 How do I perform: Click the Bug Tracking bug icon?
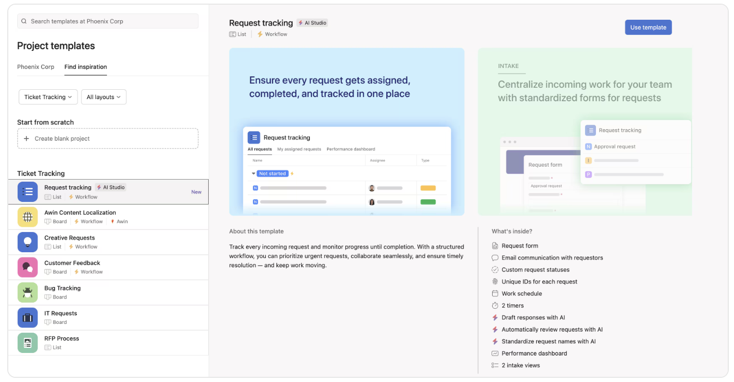click(x=28, y=292)
